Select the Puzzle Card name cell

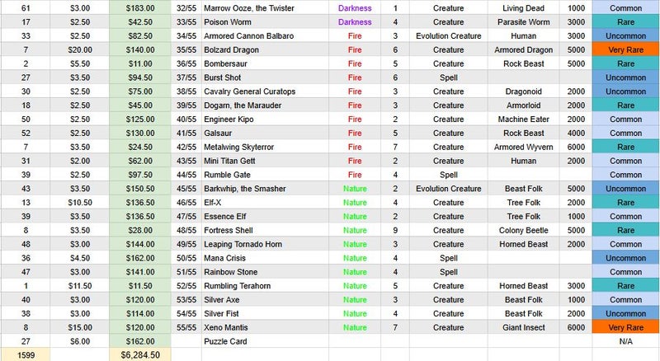coord(265,341)
